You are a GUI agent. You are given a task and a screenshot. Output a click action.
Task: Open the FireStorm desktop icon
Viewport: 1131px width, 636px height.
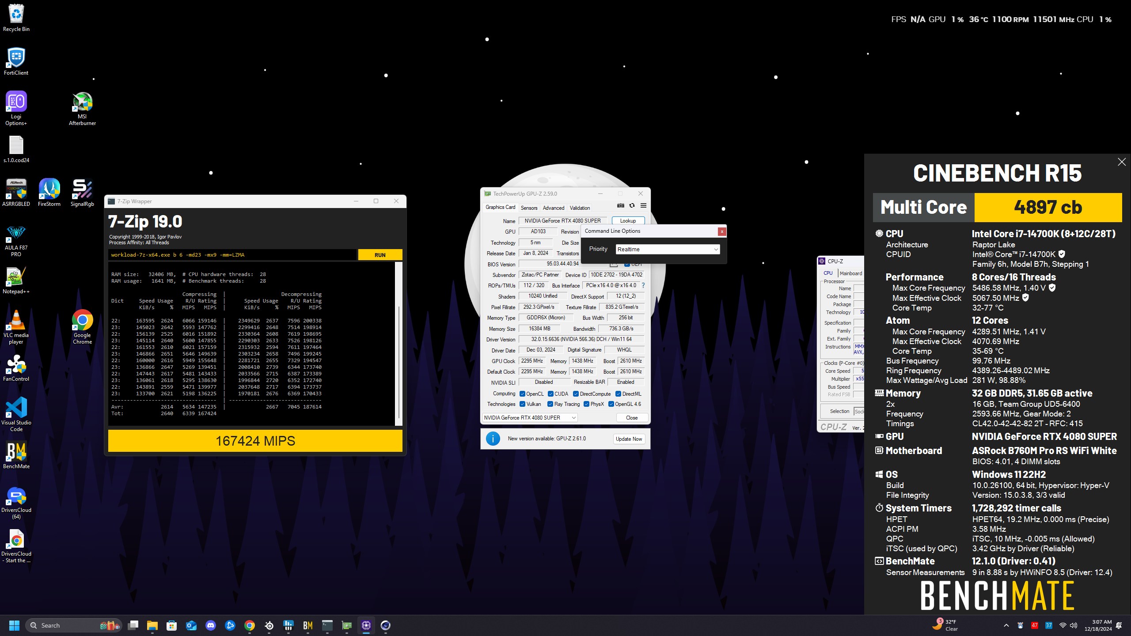pos(49,193)
